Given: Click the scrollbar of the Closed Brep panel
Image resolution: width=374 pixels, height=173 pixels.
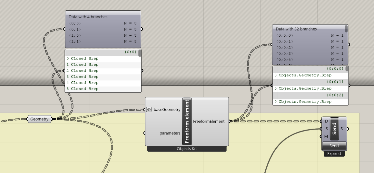Looking at the screenshot, I should 140,53.
